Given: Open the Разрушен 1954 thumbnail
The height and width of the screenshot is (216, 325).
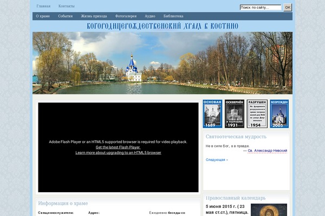Looking at the screenshot, I should click(257, 114).
